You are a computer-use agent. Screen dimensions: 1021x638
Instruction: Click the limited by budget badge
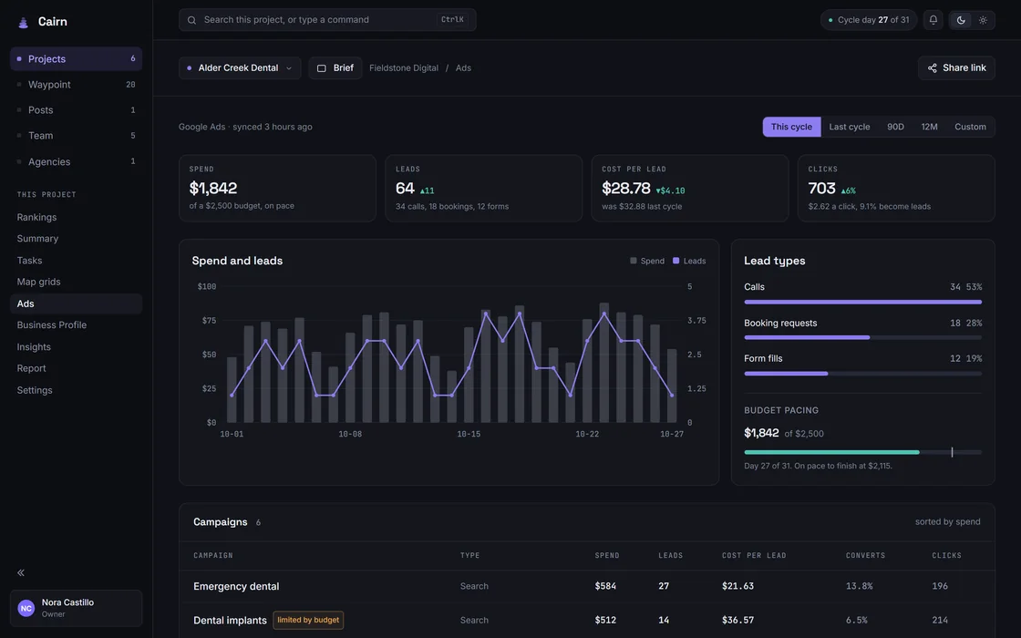click(x=308, y=621)
